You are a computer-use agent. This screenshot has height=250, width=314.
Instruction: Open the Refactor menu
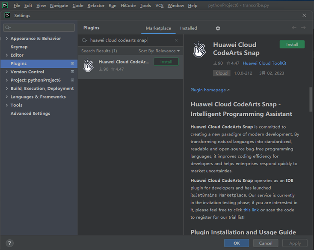(x=96, y=6)
